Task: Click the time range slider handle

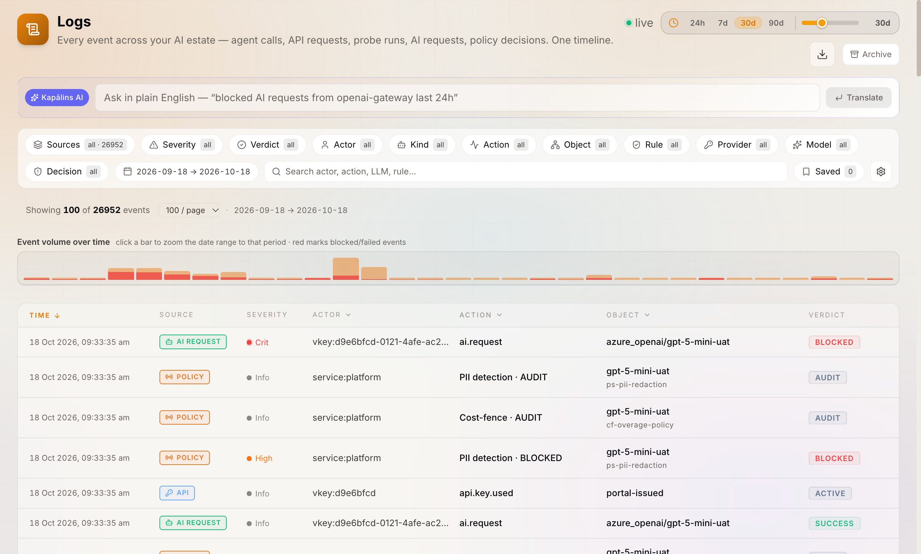Action: tap(821, 23)
